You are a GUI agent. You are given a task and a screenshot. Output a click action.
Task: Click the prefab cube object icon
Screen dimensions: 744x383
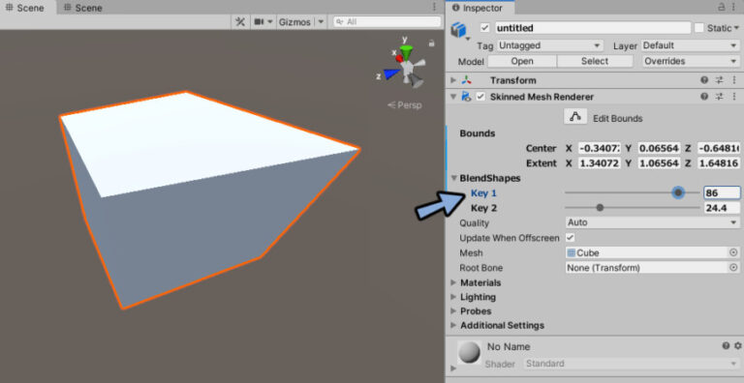click(x=458, y=29)
